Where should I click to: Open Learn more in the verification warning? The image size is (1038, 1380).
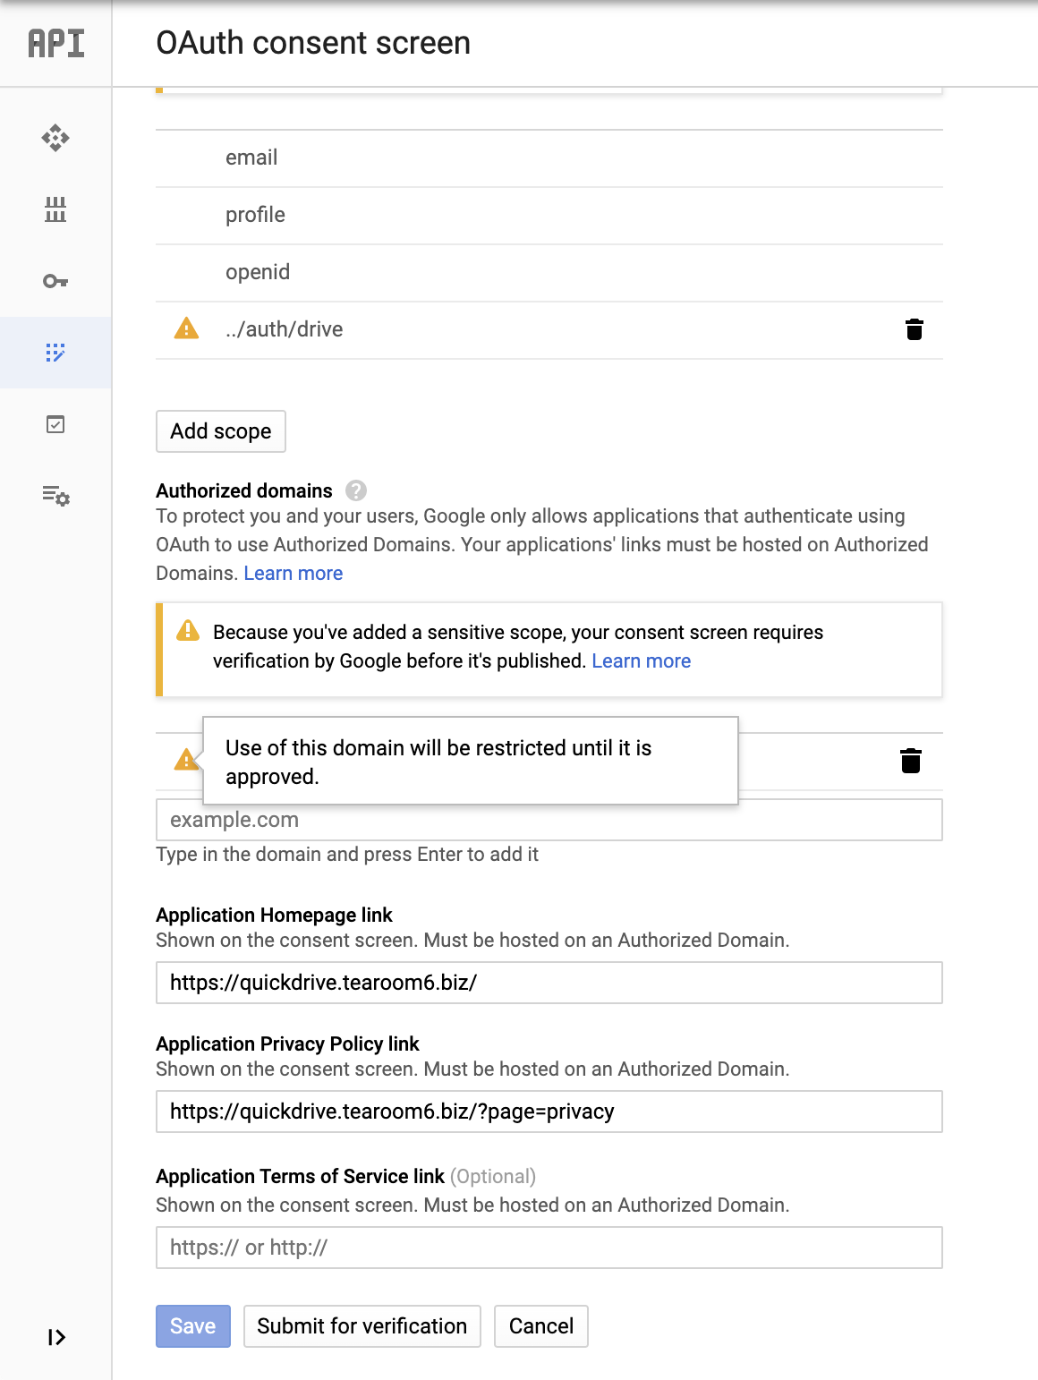(641, 660)
